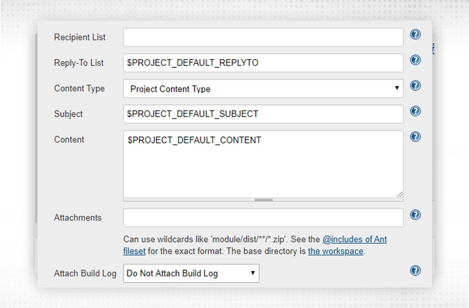Click the Content textarea corner resize grip

(400, 194)
